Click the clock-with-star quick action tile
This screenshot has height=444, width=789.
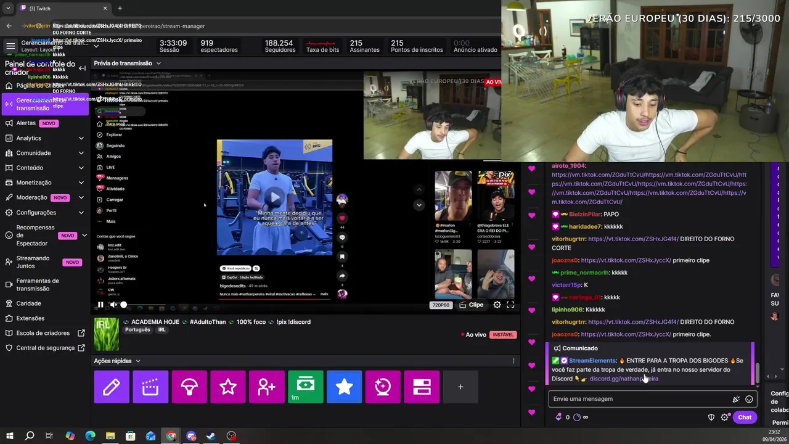[383, 387]
